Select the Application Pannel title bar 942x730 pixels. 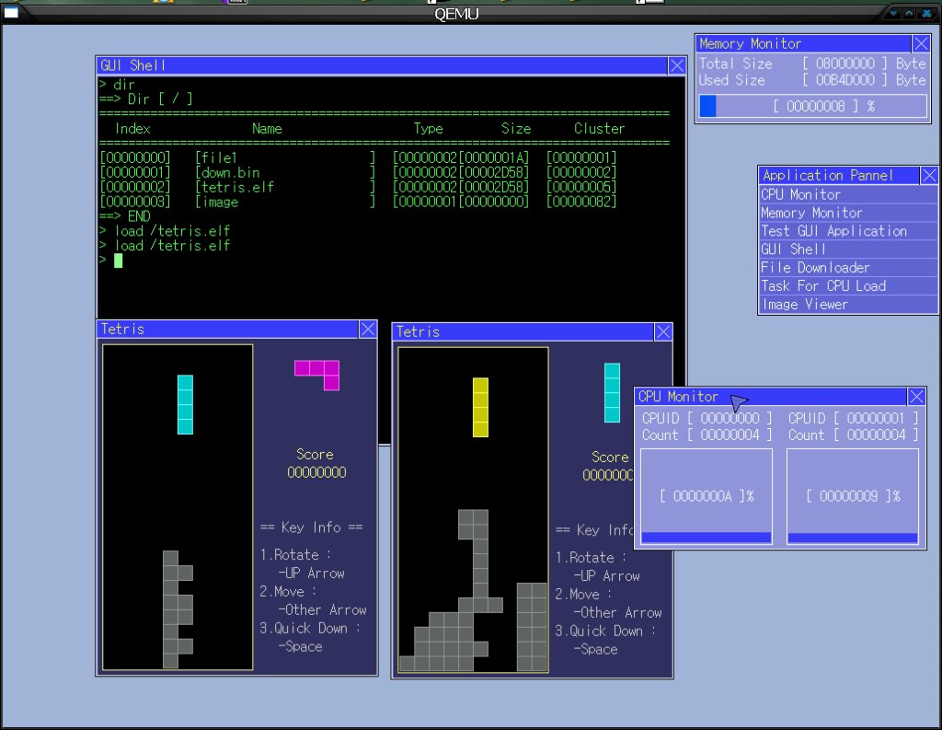[x=839, y=175]
